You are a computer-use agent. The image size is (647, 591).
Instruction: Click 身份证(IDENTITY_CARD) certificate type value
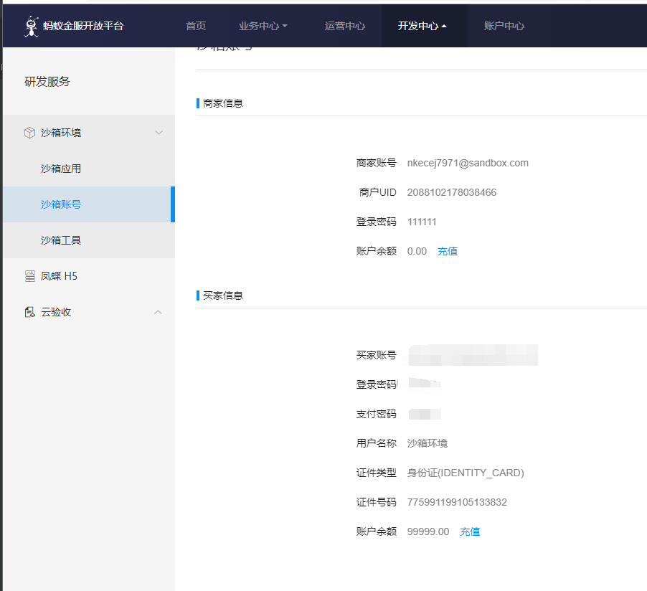[466, 473]
